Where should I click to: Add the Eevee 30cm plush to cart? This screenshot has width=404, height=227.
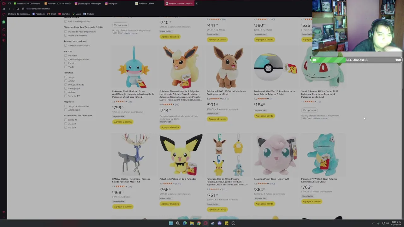(x=217, y=119)
